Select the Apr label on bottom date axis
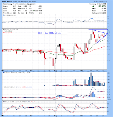113x117 pixels. [31, 116]
